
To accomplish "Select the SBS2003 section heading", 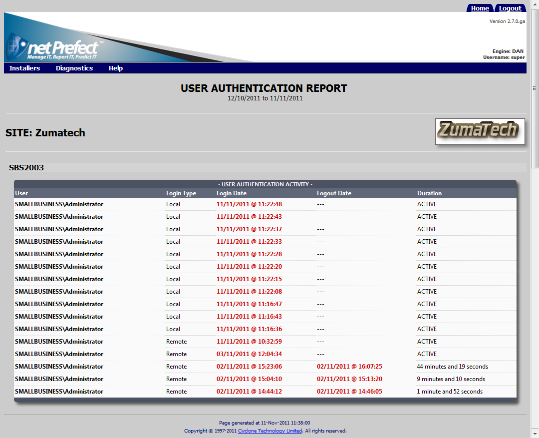I will tap(26, 168).
